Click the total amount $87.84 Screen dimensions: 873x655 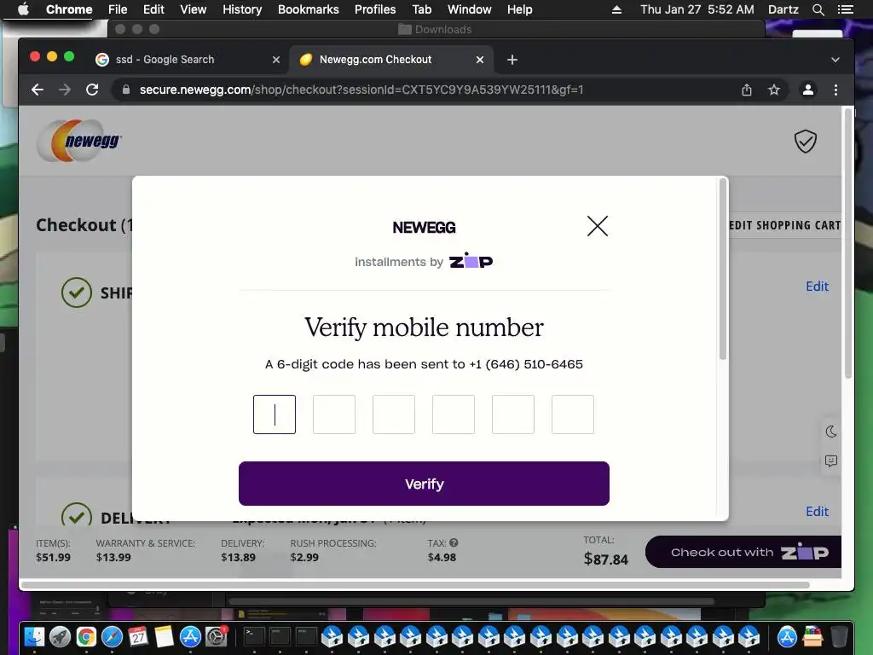(606, 559)
